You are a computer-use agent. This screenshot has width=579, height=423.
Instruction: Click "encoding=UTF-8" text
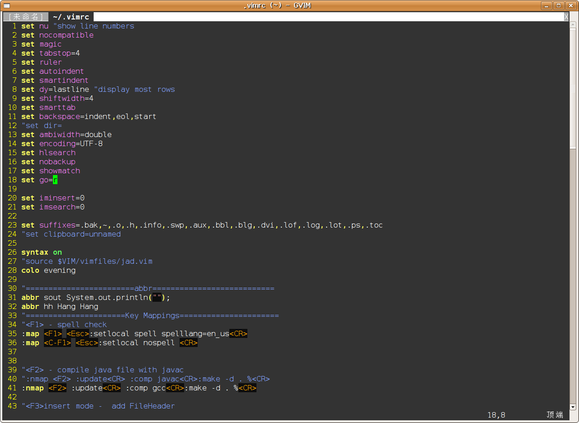coord(71,144)
